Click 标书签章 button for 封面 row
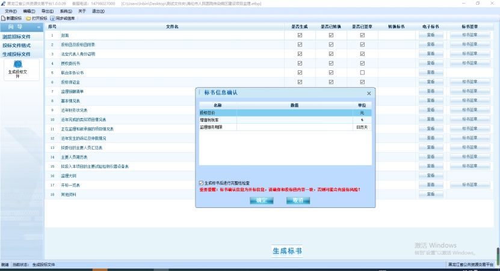Screen dimensions: 500x271 (x=470, y=35)
